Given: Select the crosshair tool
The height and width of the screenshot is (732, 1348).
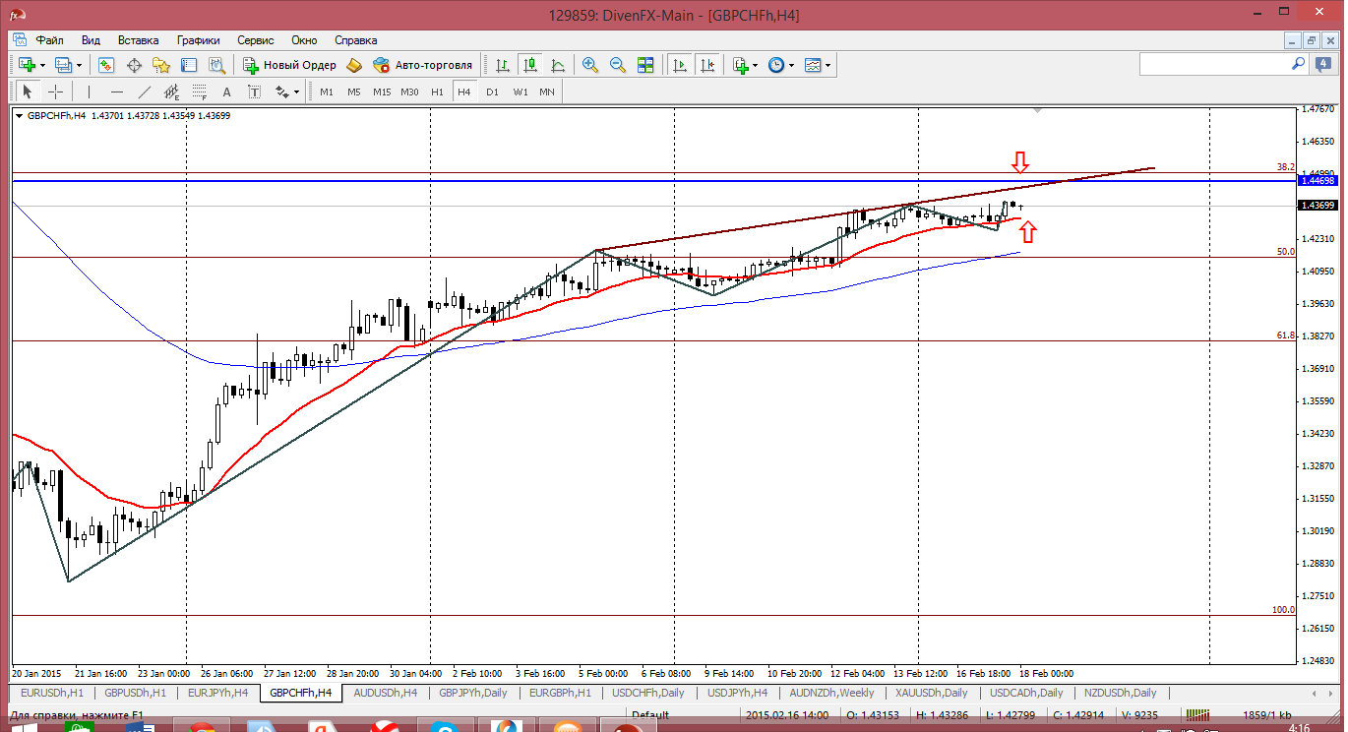Looking at the screenshot, I should tap(55, 91).
